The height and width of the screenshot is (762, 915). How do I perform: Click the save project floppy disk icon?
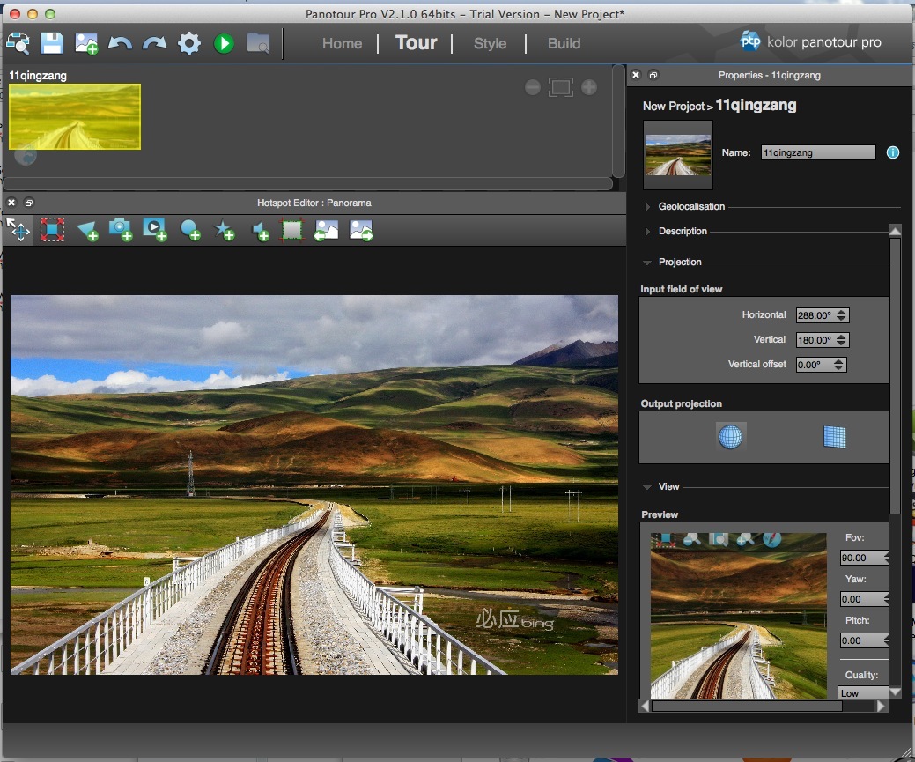click(x=52, y=43)
